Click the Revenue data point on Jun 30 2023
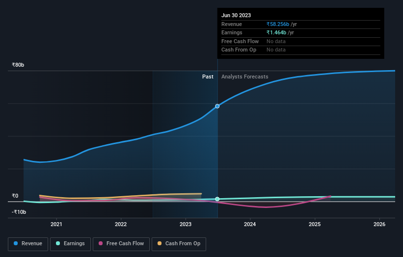 point(217,106)
